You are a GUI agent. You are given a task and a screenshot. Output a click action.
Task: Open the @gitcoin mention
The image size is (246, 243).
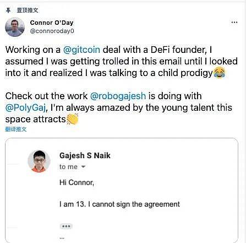81,50
